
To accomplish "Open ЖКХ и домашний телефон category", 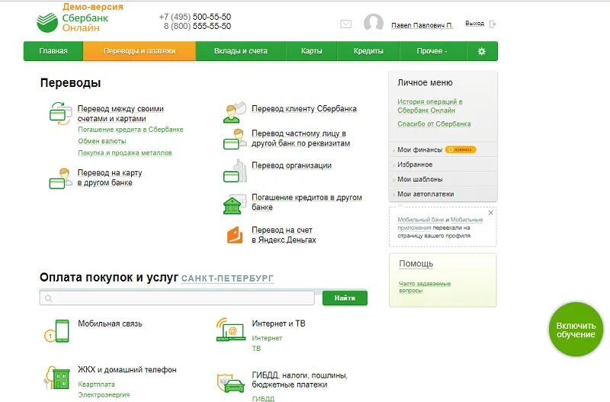I will coord(127,370).
